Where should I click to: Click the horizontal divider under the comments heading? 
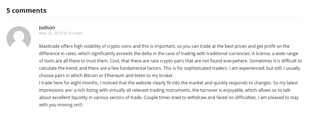pyautogui.click(x=155, y=18)
